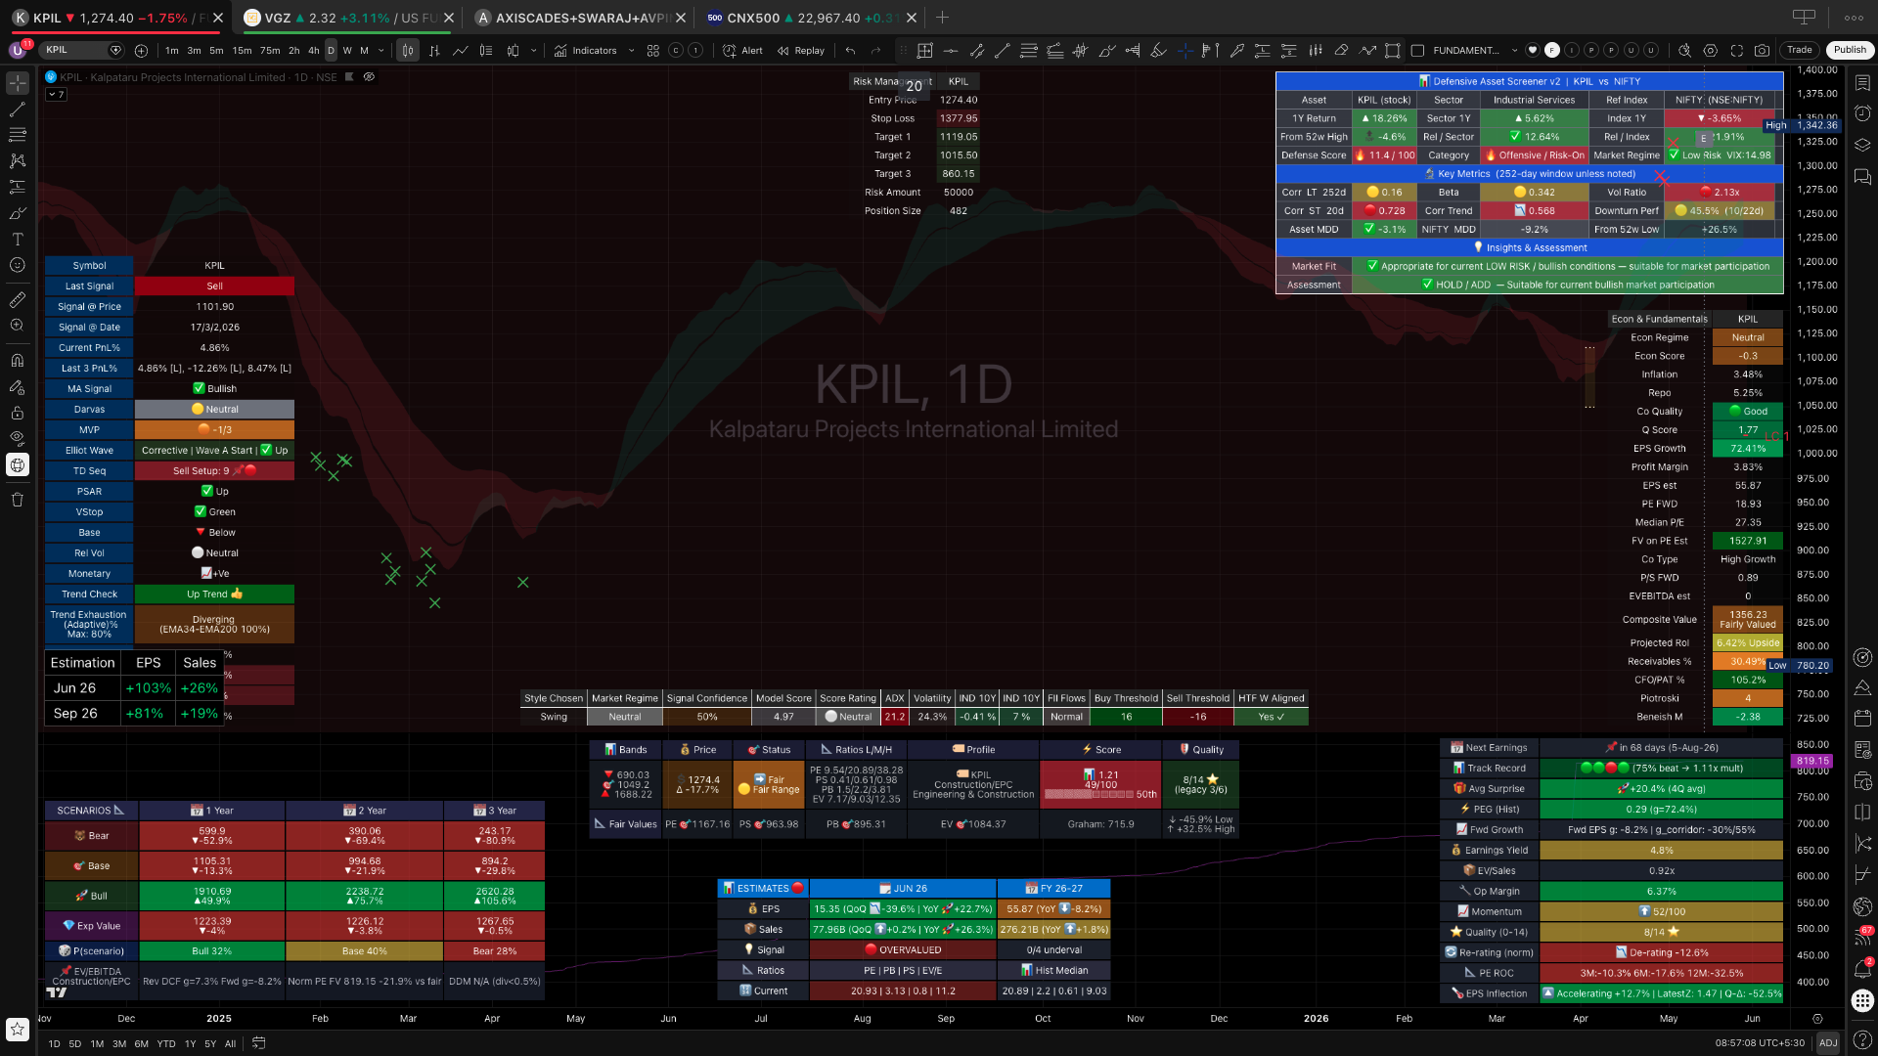The height and width of the screenshot is (1056, 1878).
Task: Expand the collapsed indicator legend showing 7
Action: [x=57, y=95]
